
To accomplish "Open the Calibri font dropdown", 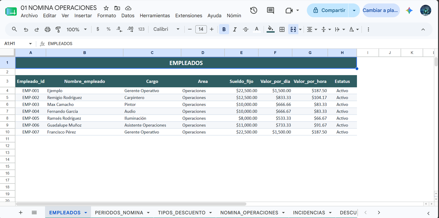I will coord(167,29).
